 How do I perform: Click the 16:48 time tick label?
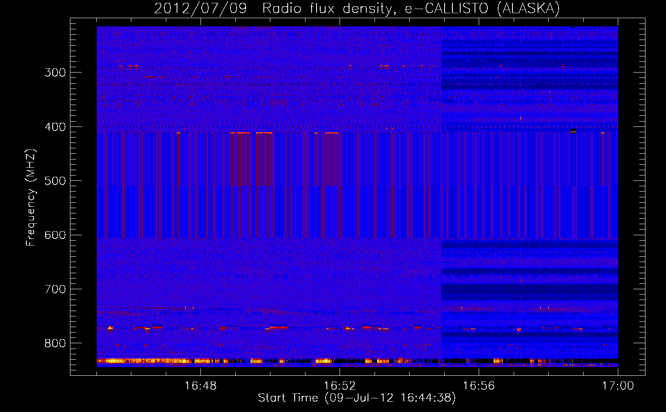(200, 386)
